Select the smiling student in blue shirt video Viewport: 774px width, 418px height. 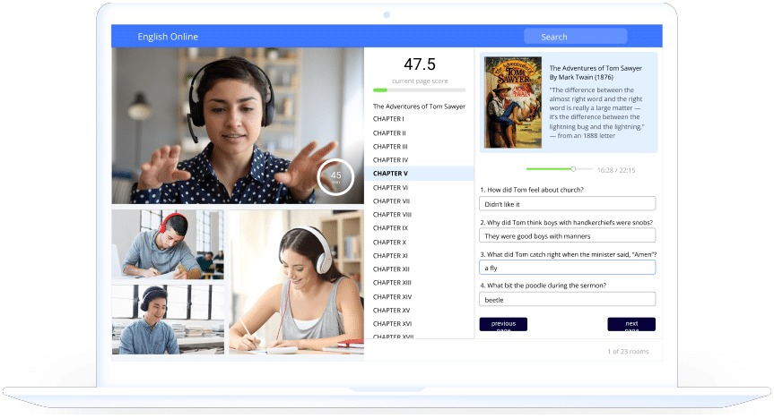167,320
